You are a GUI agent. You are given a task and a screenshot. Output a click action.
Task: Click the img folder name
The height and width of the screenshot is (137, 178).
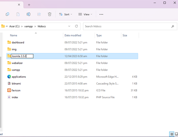coord(14,49)
